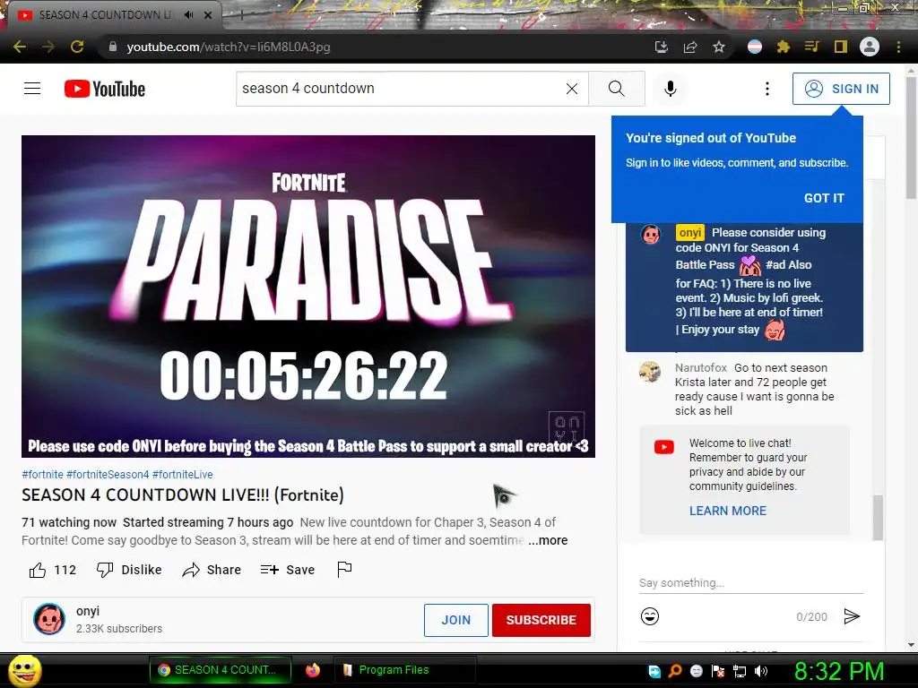Open onyi channel avatar
The image size is (918, 688).
[48, 619]
